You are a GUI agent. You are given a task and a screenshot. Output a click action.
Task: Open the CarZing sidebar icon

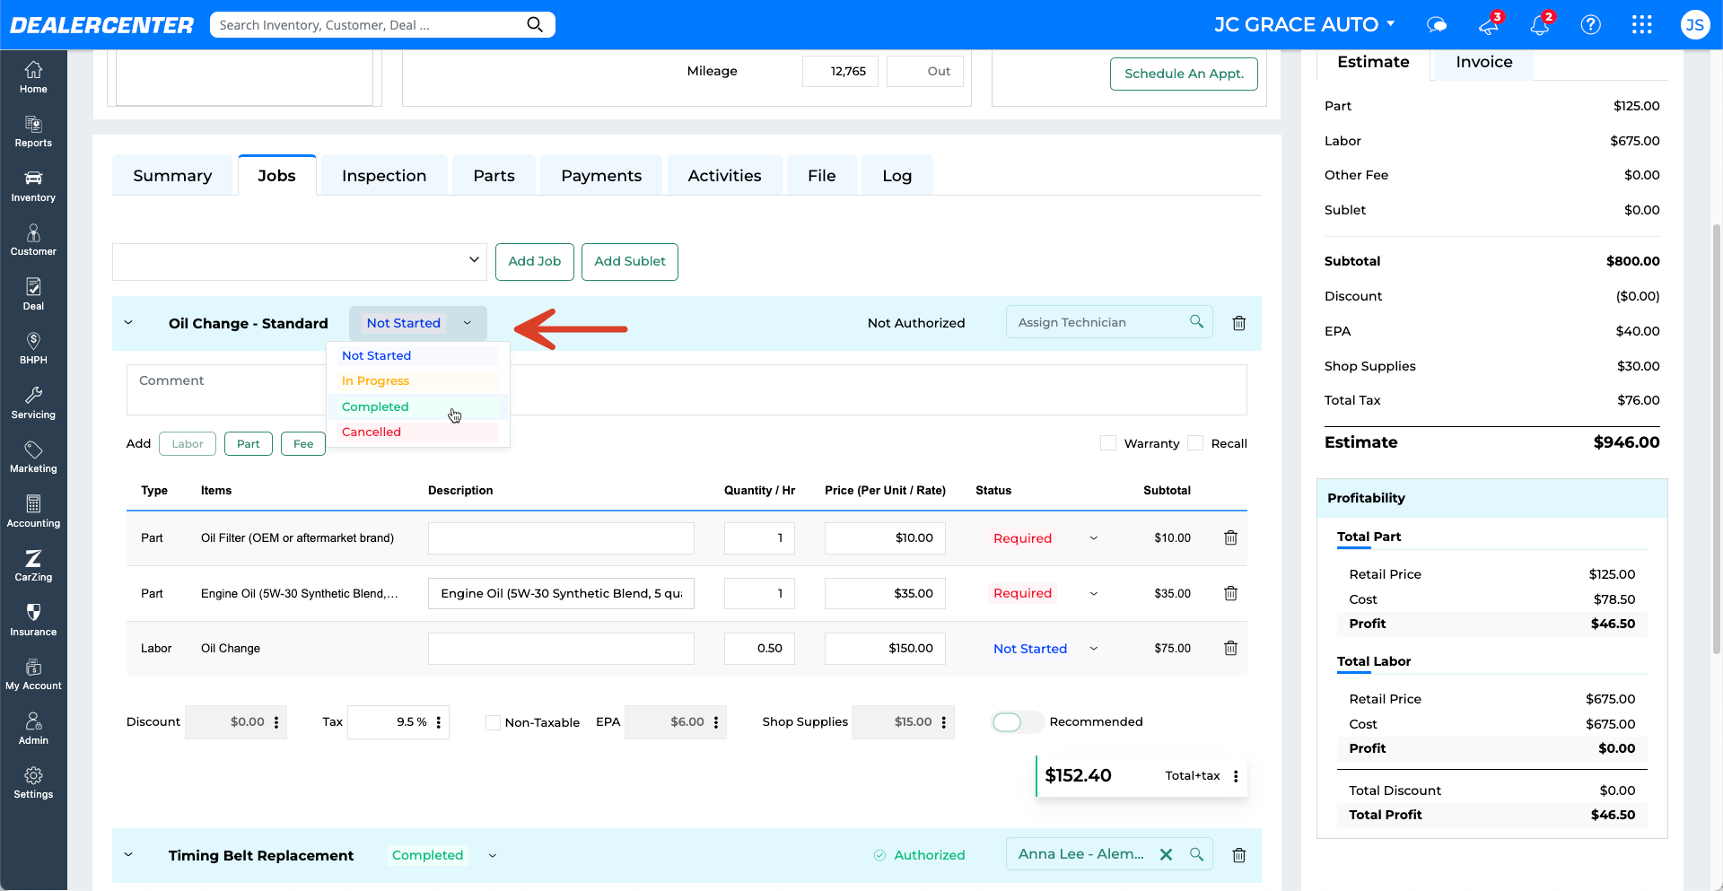(33, 566)
